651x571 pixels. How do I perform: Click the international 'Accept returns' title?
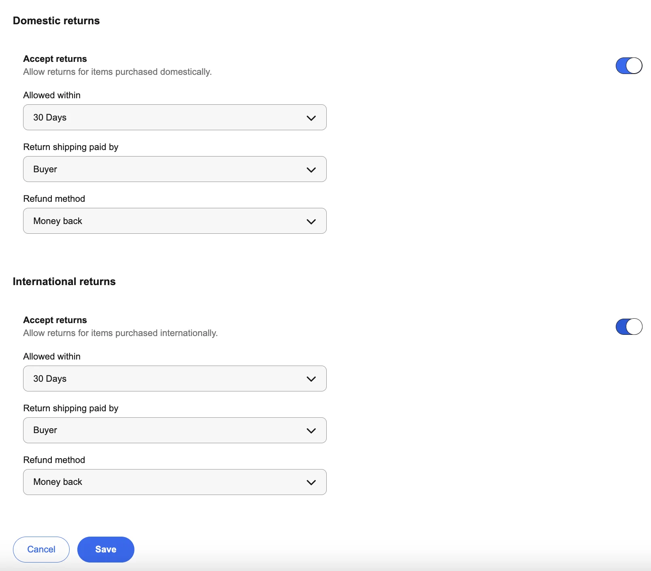55,320
